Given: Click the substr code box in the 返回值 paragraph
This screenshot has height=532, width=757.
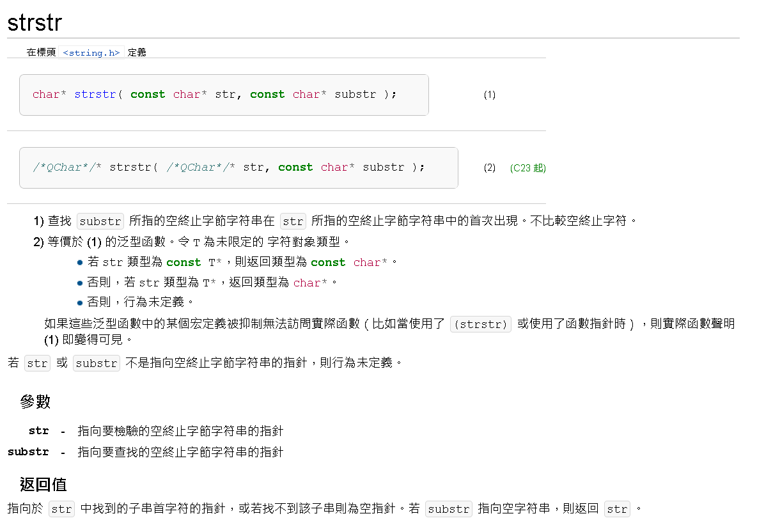Looking at the screenshot, I should (448, 509).
